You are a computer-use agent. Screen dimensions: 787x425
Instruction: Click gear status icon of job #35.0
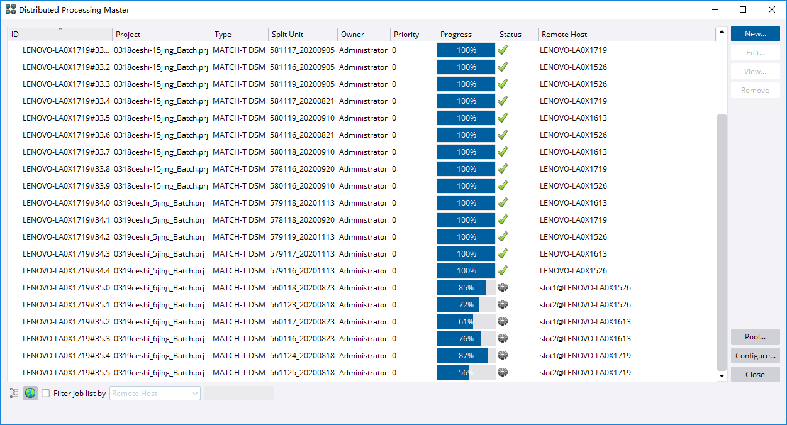[502, 287]
